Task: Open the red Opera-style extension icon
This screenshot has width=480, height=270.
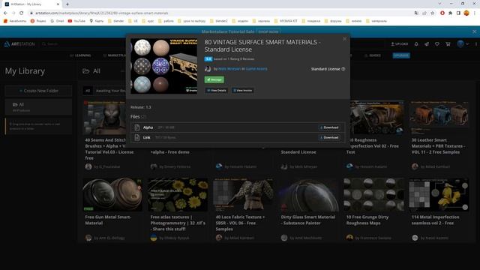Action: [x=442, y=13]
